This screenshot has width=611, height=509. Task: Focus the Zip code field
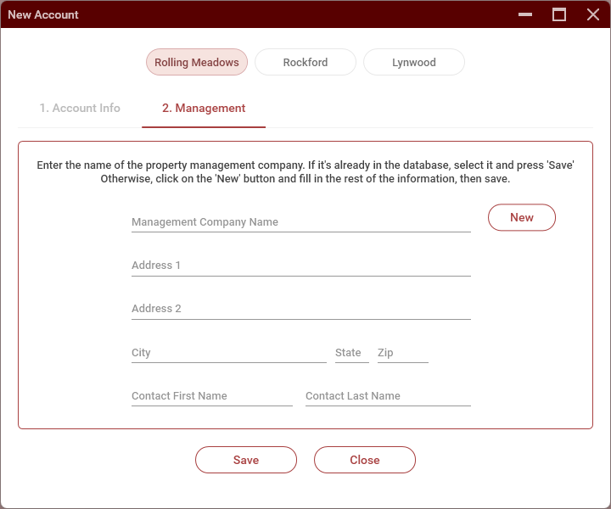402,353
